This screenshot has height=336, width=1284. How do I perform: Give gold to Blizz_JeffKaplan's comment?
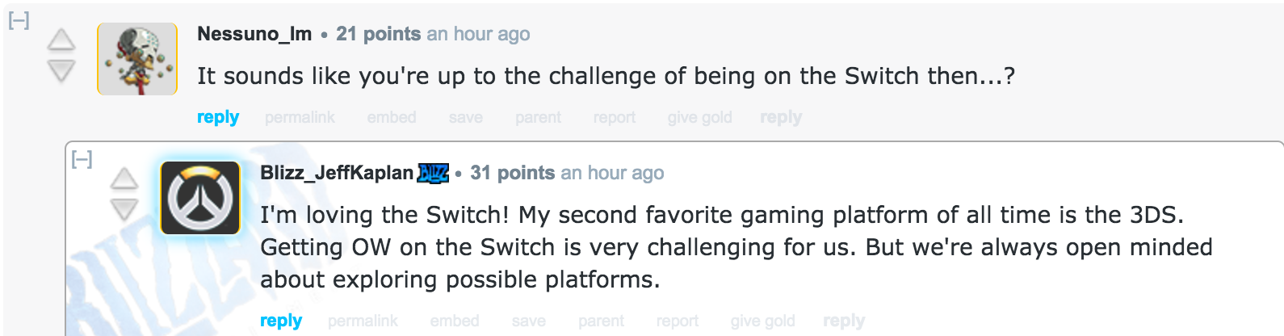[x=762, y=321]
